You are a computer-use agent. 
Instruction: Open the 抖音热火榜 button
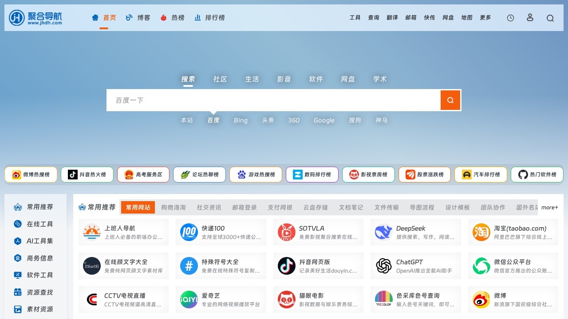(87, 175)
